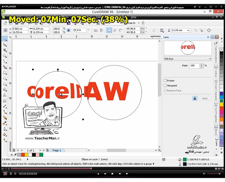Expand more dockers chevron at bottom right
225x182 pixels.
pyautogui.click(x=216, y=155)
